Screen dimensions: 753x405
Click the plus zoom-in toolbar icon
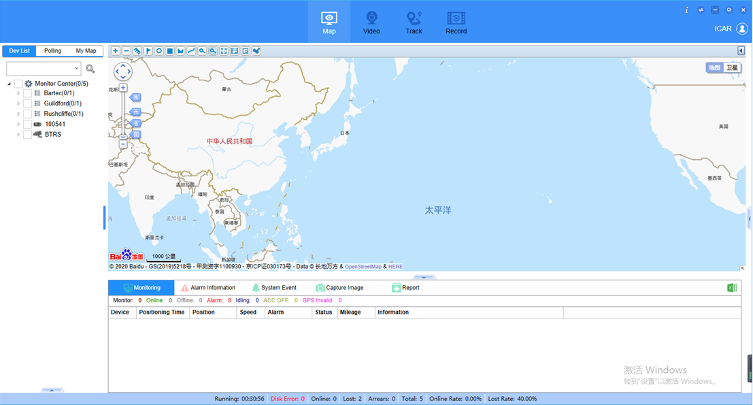115,51
